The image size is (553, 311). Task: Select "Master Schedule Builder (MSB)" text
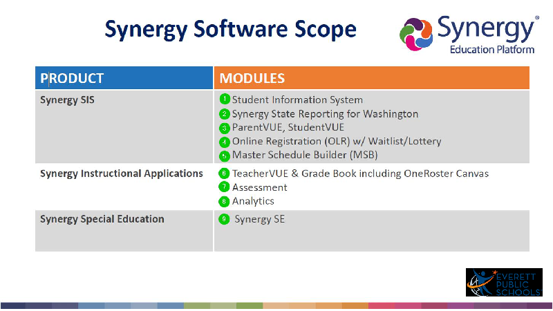[x=305, y=155]
